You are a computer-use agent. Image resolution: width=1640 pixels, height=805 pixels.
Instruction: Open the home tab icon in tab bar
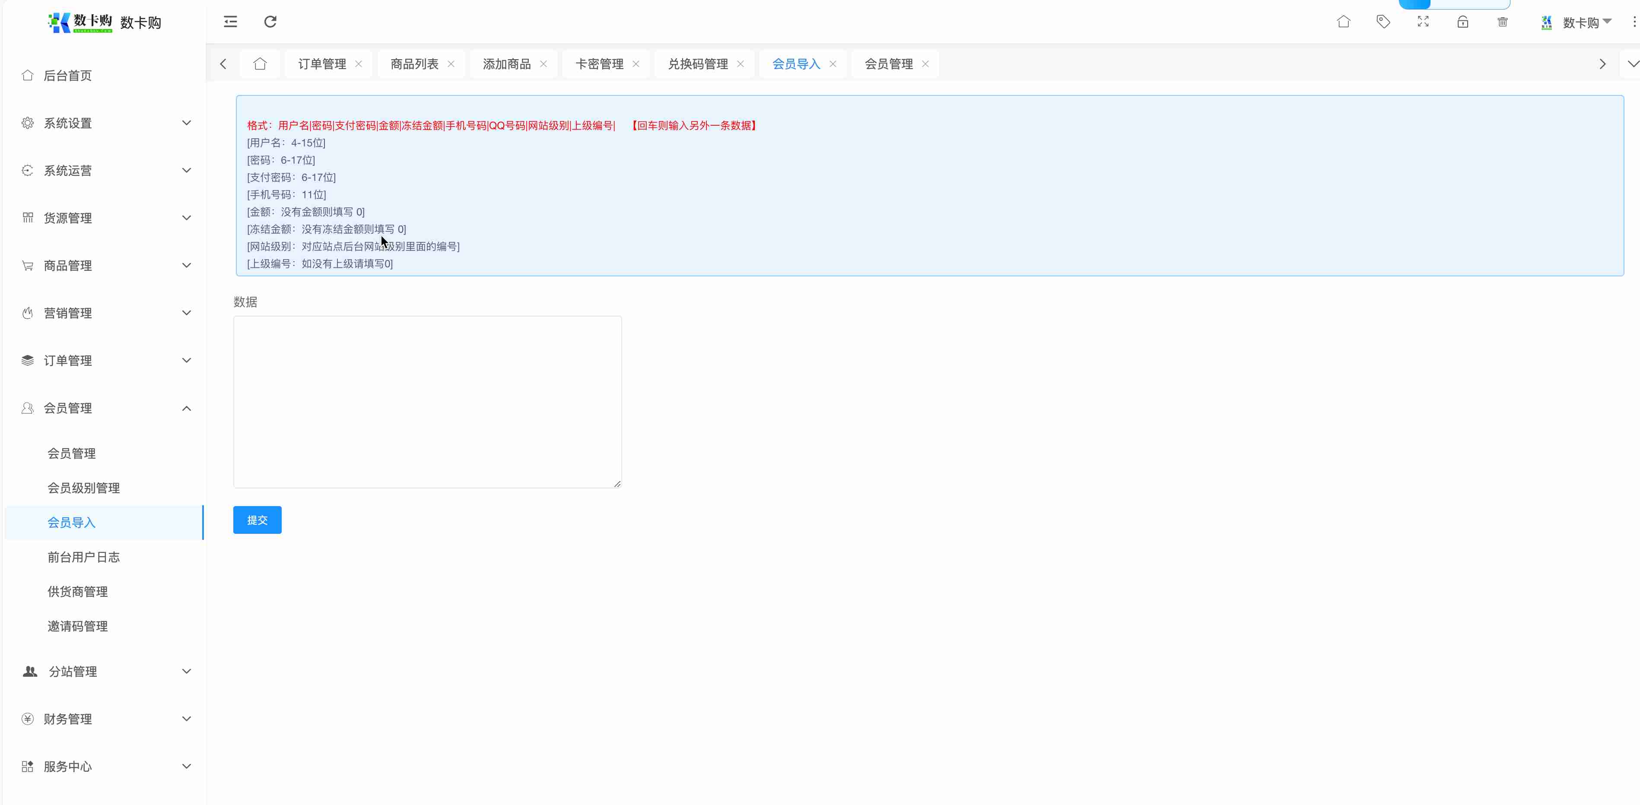[x=260, y=63]
